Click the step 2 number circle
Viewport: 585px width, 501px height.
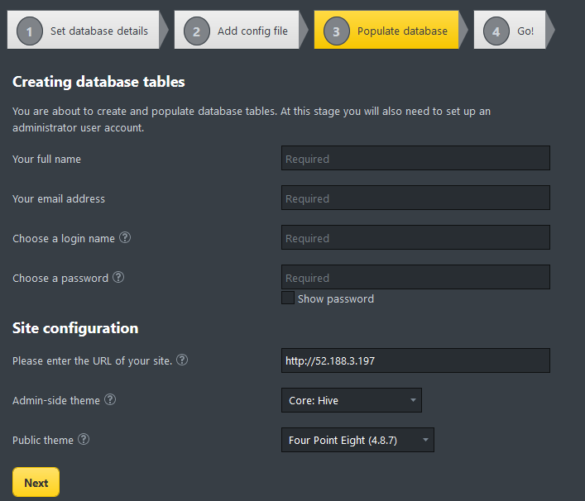coord(196,31)
